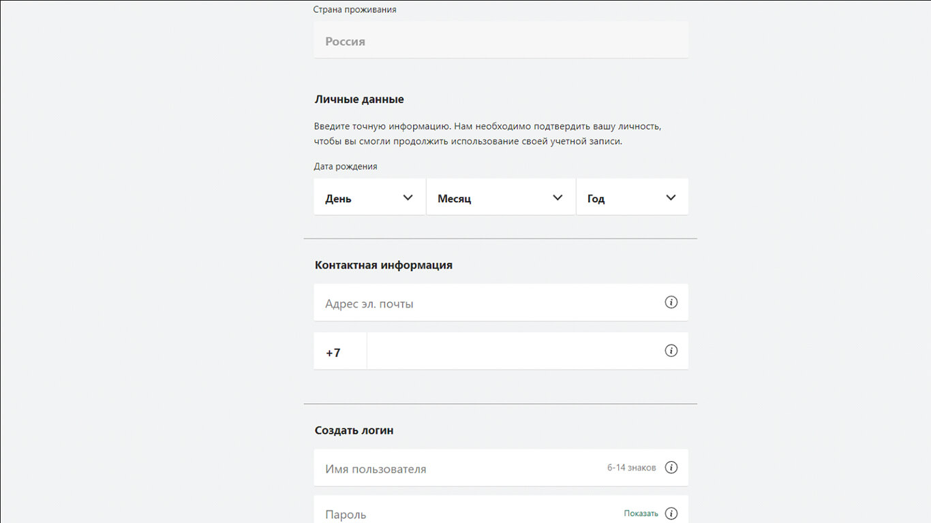Focus the Пароль field
931x523 pixels.
tap(501, 509)
